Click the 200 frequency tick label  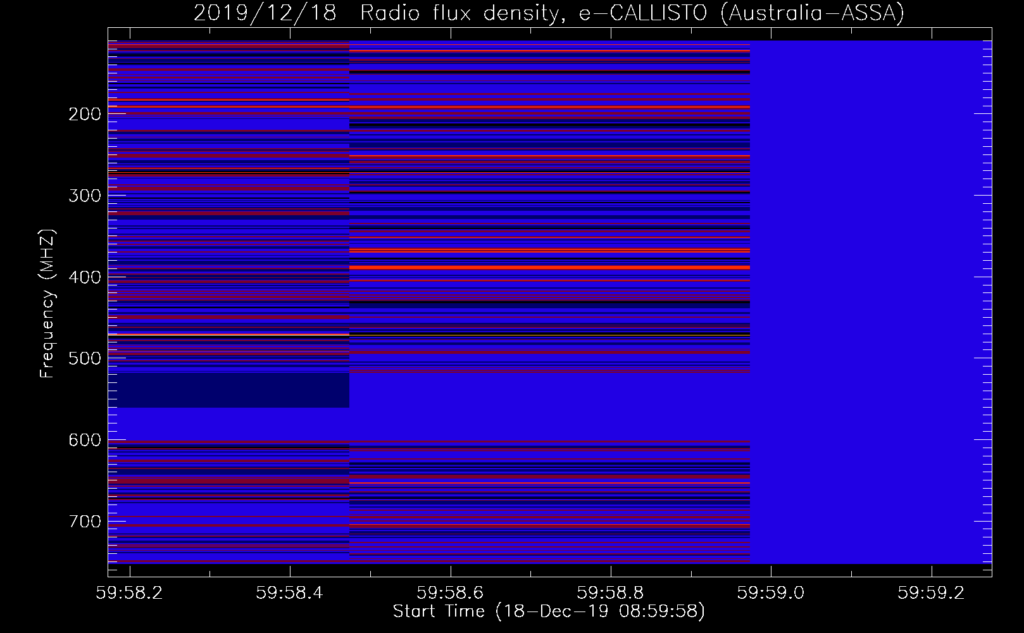pos(85,114)
